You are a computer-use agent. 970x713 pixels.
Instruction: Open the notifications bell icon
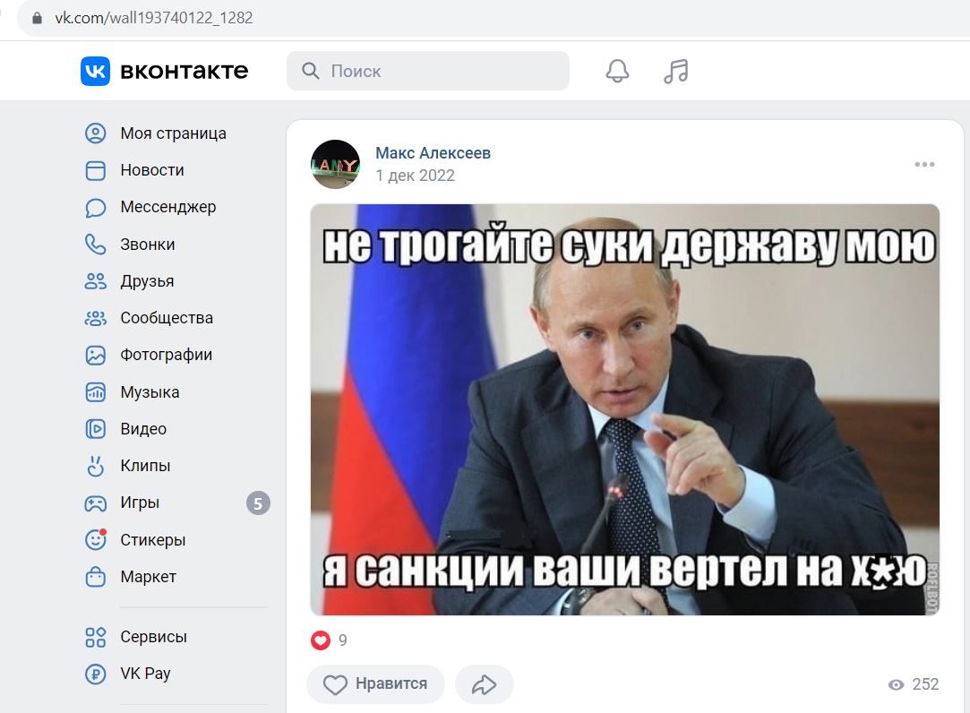[x=617, y=71]
